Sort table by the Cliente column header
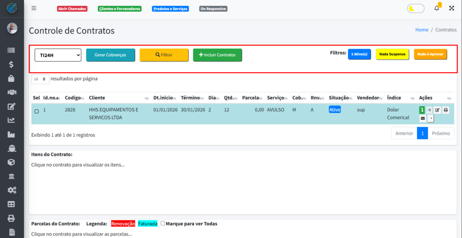This screenshot has height=238, width=462. click(97, 98)
